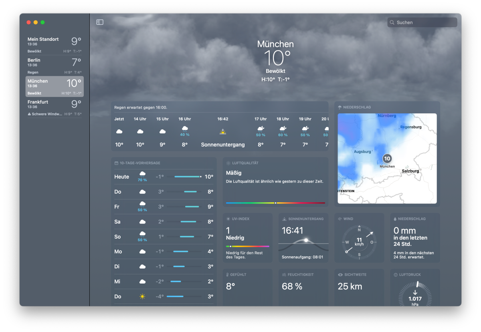Open the UV-Index tile
481x332 pixels.
point(247,237)
